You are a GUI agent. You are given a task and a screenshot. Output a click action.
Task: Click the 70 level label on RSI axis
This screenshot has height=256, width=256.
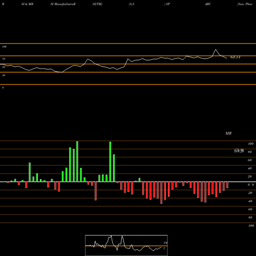[4, 59]
